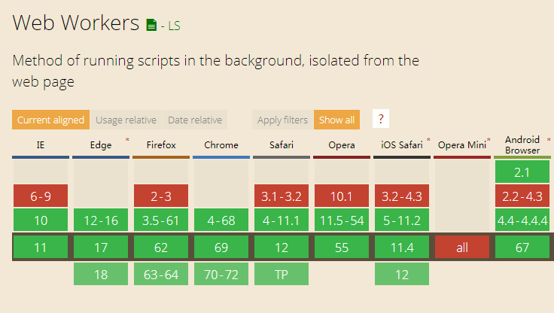Select the Android Browser 2.2-4.3 cell
This screenshot has height=313, width=554.
[522, 196]
